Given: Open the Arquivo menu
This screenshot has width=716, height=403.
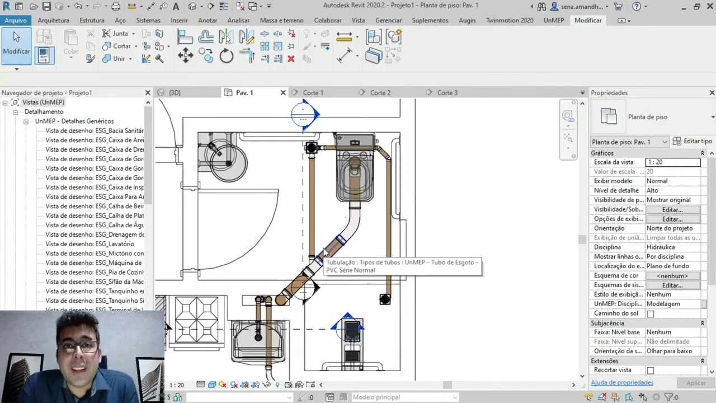Looking at the screenshot, I should pyautogui.click(x=16, y=20).
